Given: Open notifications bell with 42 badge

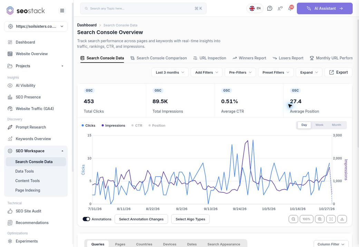Looking at the screenshot, I should (291, 9).
